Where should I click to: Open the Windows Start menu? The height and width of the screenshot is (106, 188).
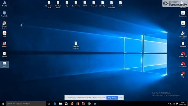[x=3, y=104]
